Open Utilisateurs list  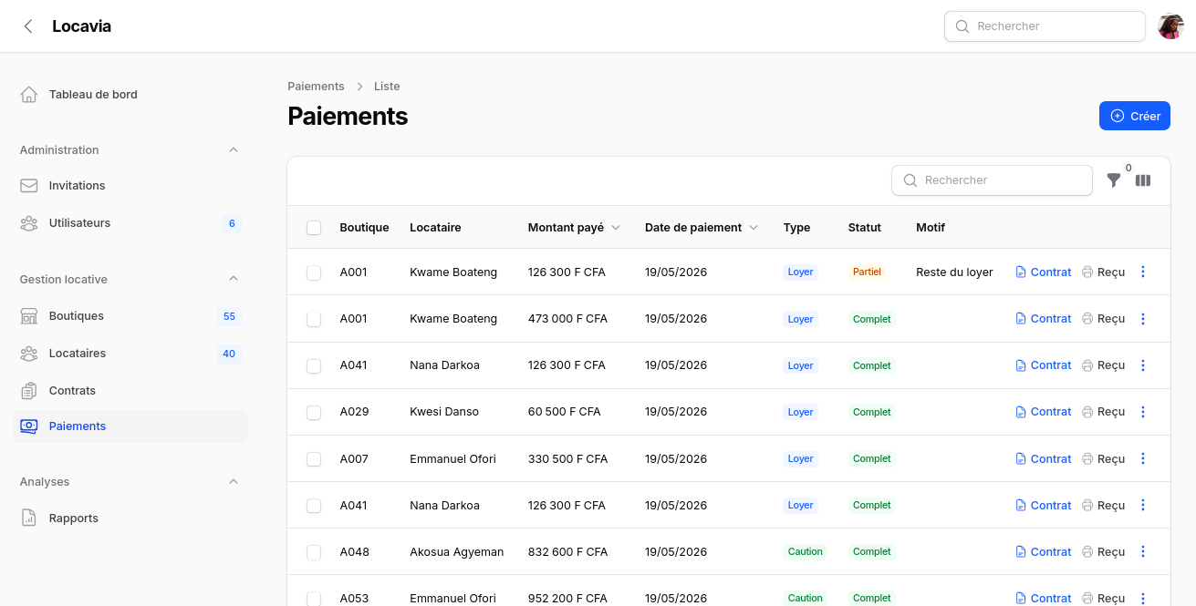[130, 223]
